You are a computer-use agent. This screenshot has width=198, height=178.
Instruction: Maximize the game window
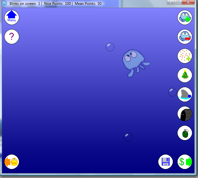(178, 2)
